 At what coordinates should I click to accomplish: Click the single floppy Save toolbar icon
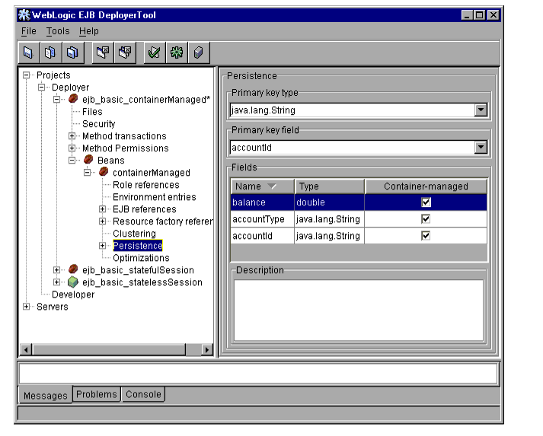tap(29, 53)
